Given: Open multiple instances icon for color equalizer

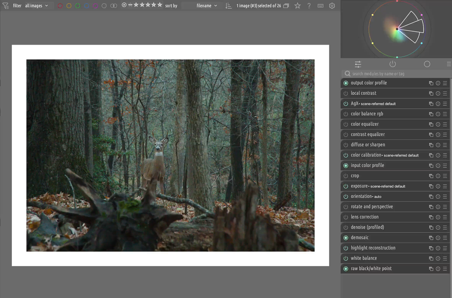Looking at the screenshot, I should click(x=431, y=124).
